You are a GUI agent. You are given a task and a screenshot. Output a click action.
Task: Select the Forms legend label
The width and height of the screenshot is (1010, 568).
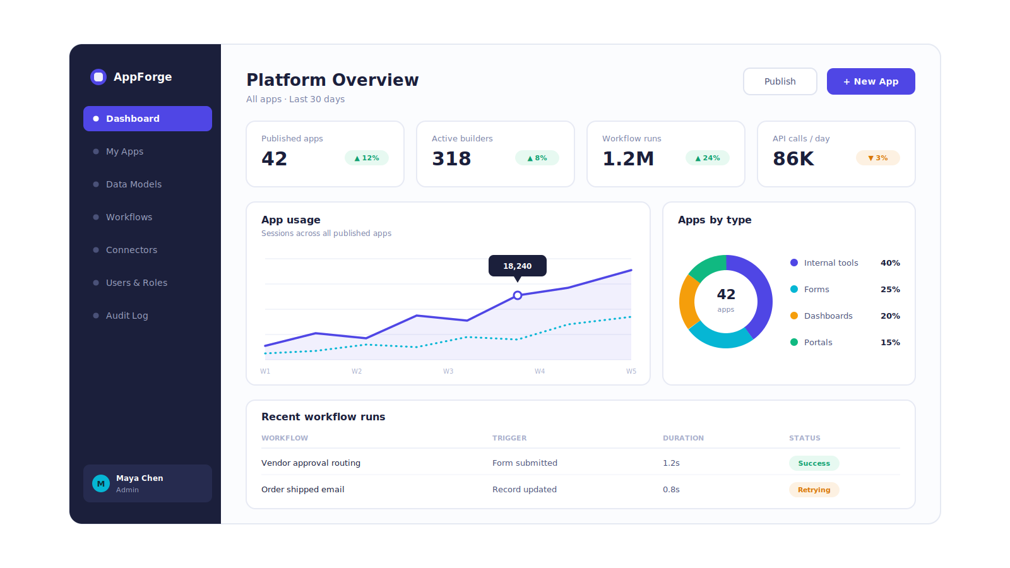pos(816,289)
